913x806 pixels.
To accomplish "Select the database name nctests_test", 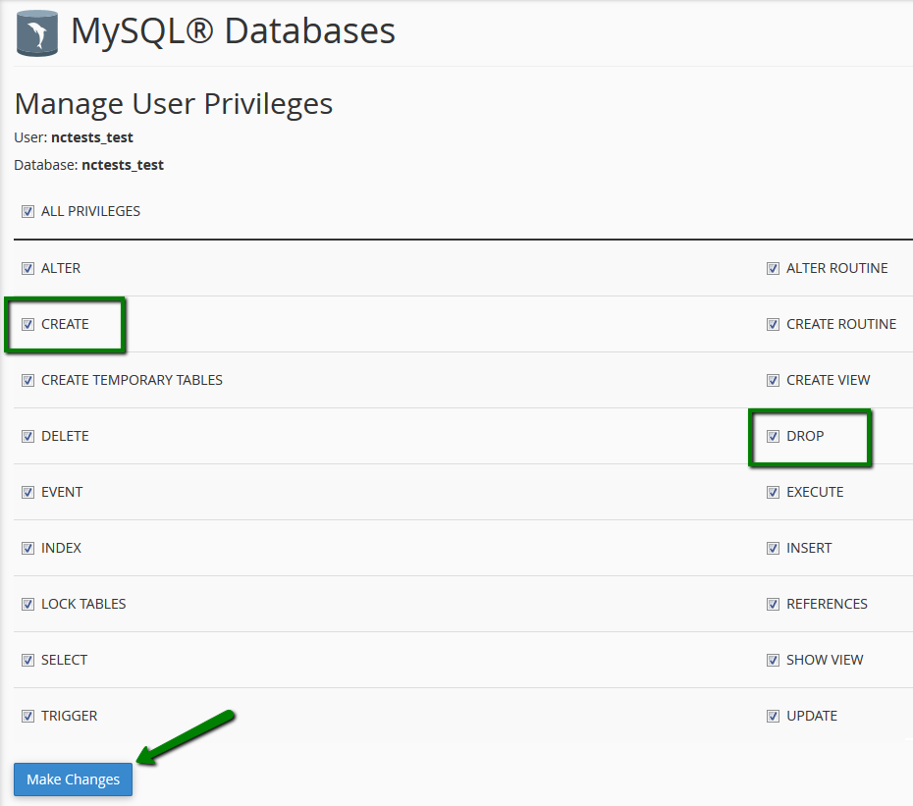I will pos(123,165).
